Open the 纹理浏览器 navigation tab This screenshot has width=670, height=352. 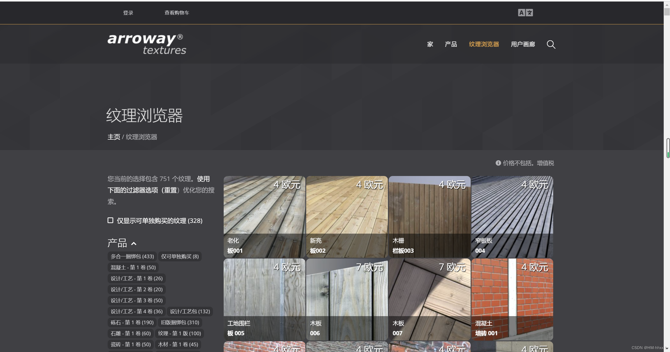click(x=484, y=44)
